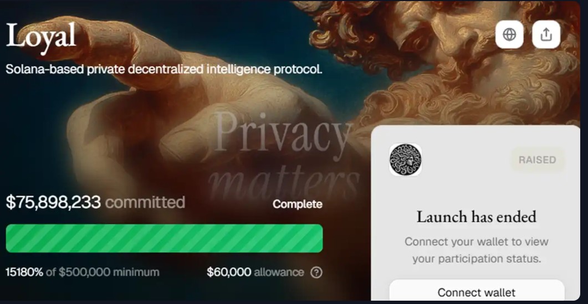
Task: Click the green striped progress bar
Action: (x=164, y=238)
